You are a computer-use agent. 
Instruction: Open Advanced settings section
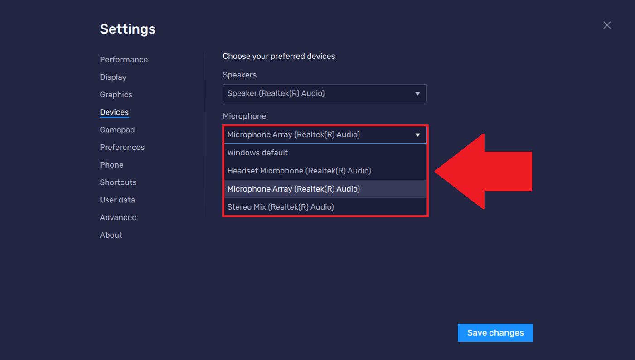[x=118, y=217]
